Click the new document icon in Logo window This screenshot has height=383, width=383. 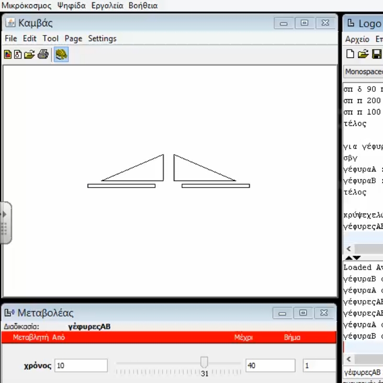point(350,54)
